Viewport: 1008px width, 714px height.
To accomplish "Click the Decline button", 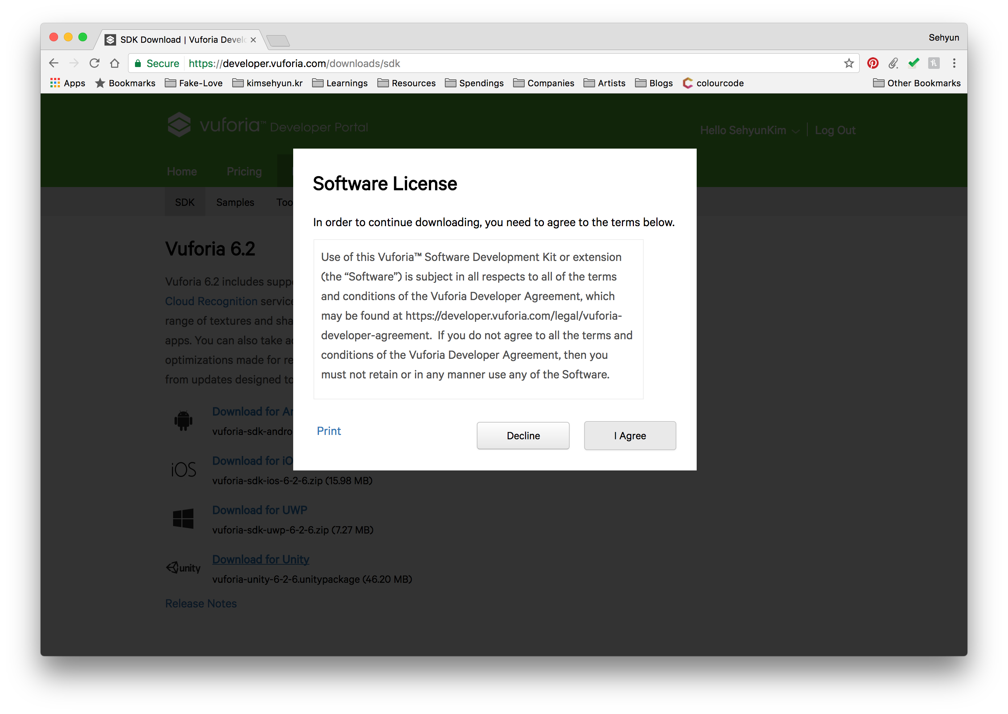I will pyautogui.click(x=523, y=436).
